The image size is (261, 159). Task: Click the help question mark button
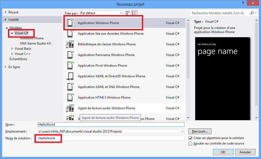pos(243,3)
